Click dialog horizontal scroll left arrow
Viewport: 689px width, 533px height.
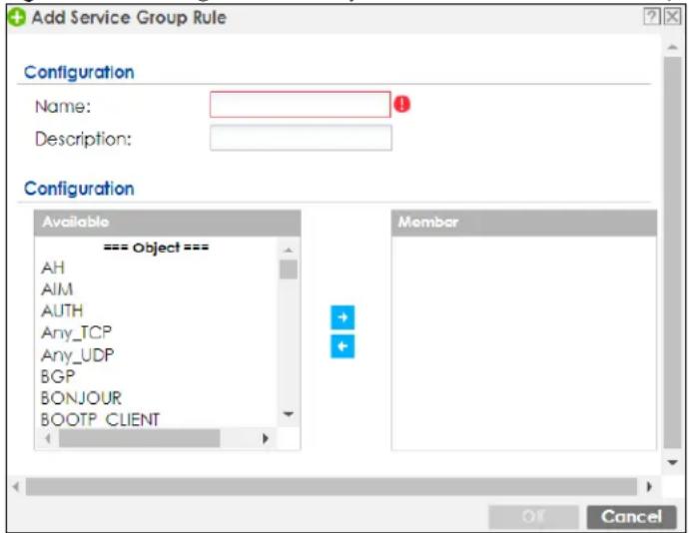[x=16, y=487]
